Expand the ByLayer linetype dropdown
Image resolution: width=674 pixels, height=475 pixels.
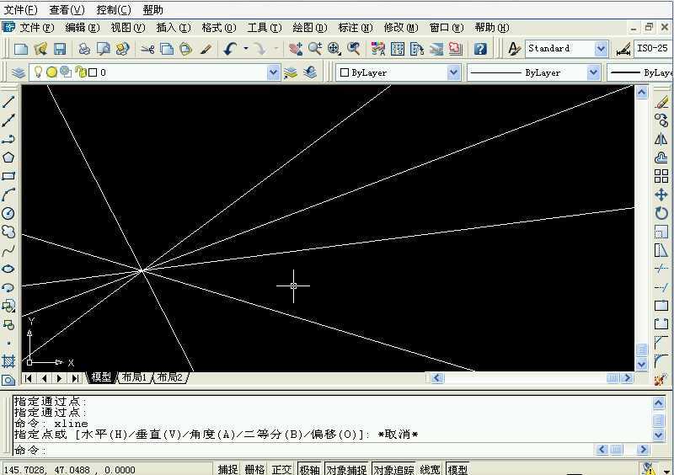(x=593, y=72)
